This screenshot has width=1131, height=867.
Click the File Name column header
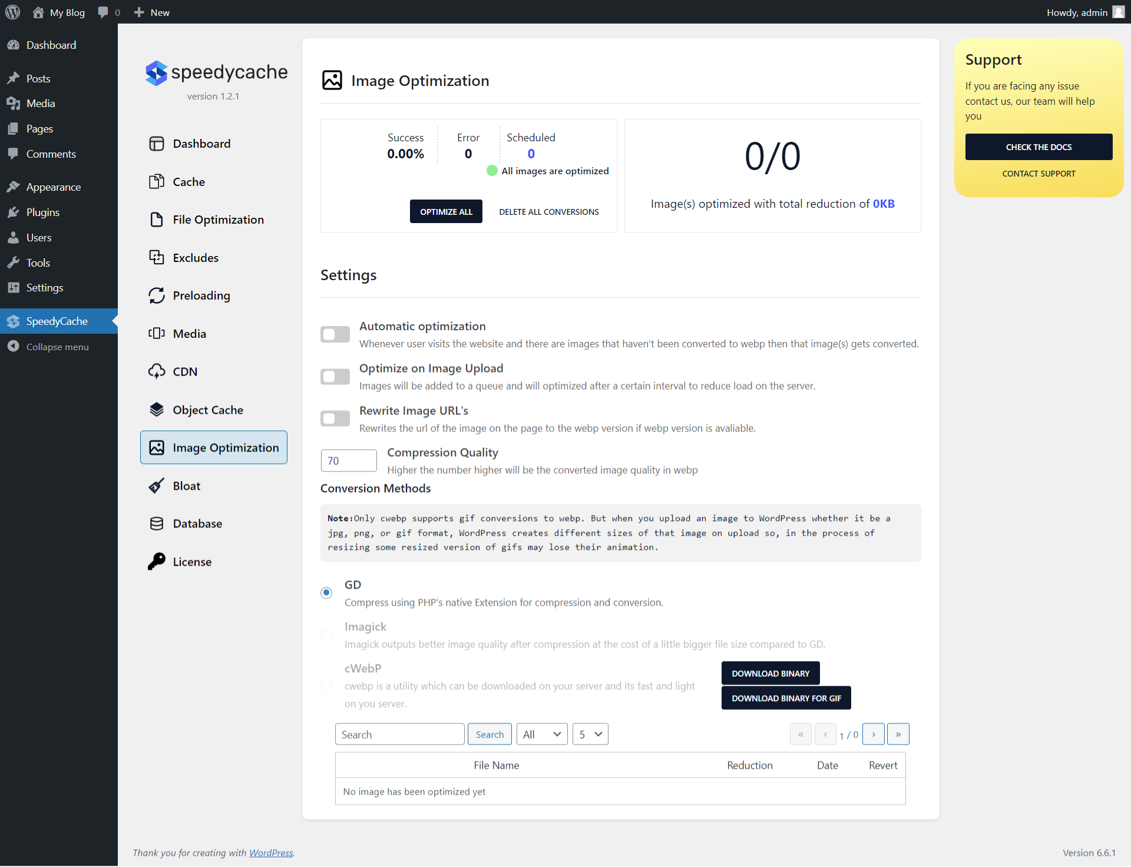[x=497, y=765]
